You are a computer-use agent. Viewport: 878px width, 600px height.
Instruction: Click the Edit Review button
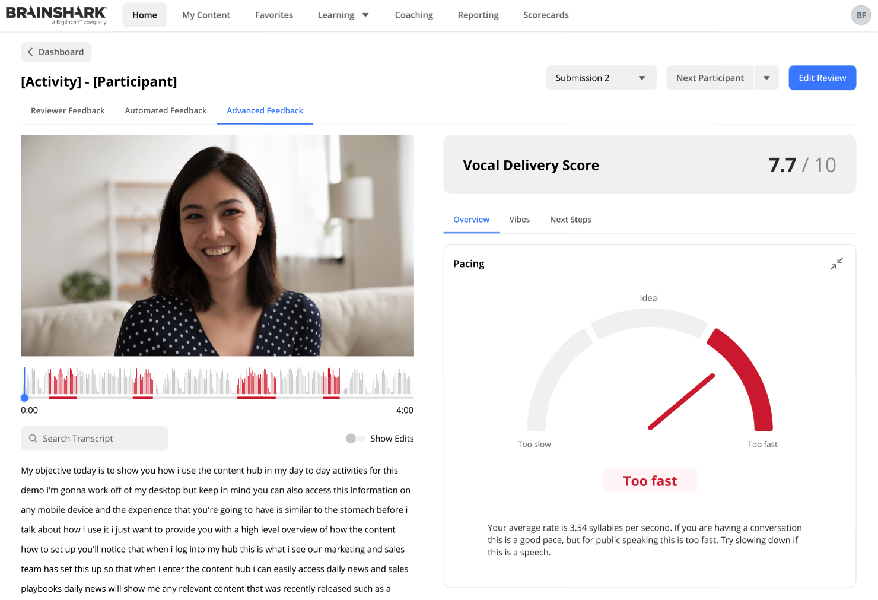(x=822, y=78)
